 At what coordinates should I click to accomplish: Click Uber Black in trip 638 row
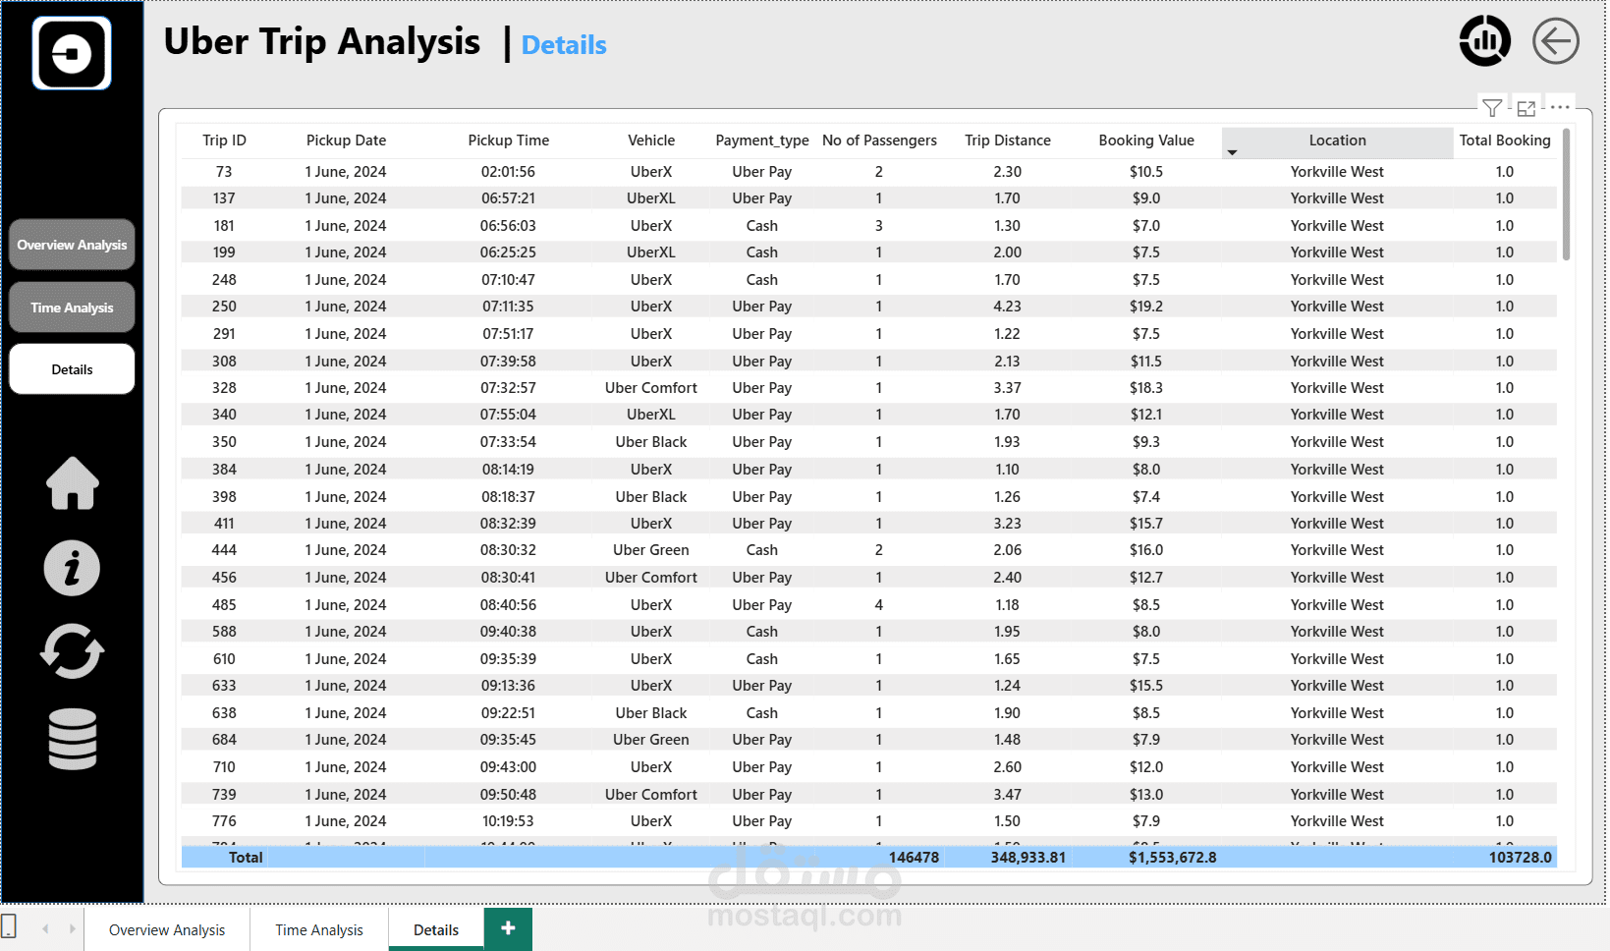tap(651, 713)
